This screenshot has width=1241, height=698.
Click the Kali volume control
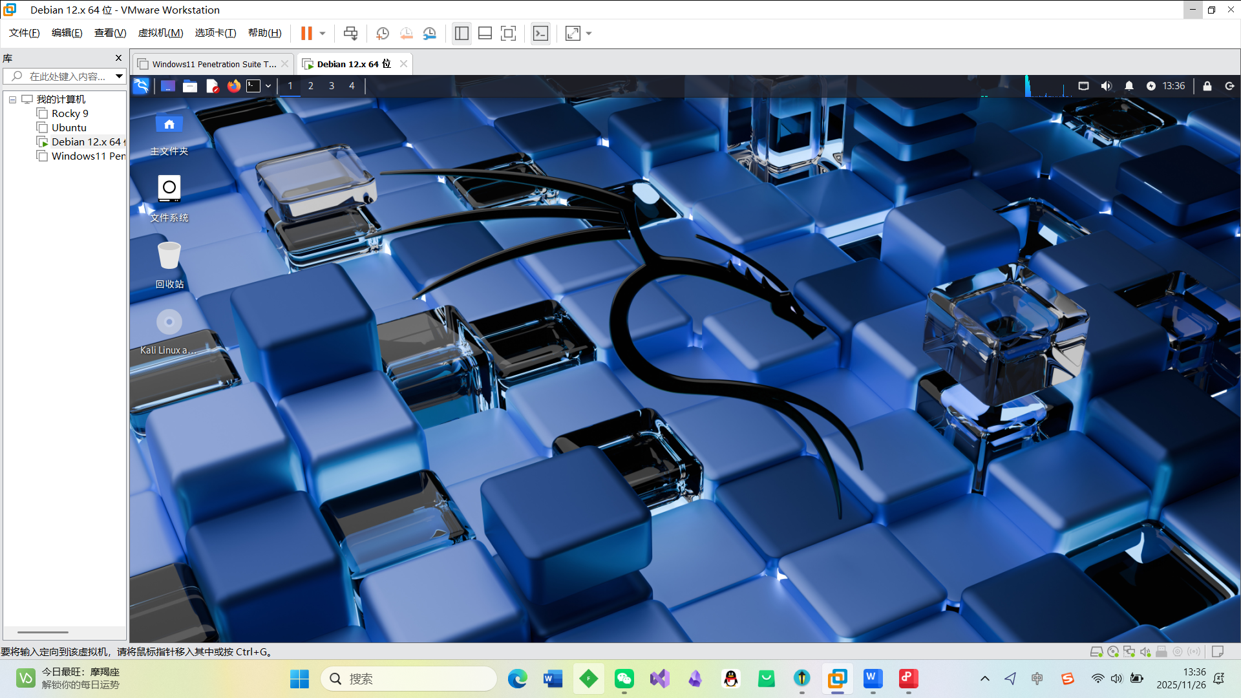(x=1106, y=86)
